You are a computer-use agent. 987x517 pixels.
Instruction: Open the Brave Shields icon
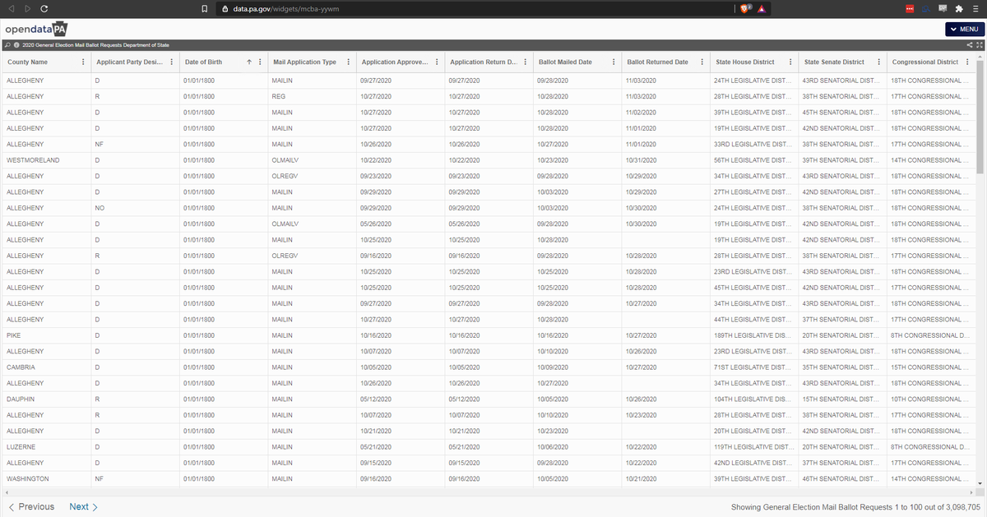[x=745, y=8]
